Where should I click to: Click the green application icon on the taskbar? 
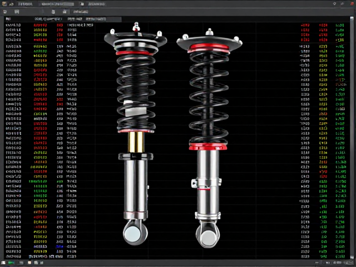pos(11,263)
